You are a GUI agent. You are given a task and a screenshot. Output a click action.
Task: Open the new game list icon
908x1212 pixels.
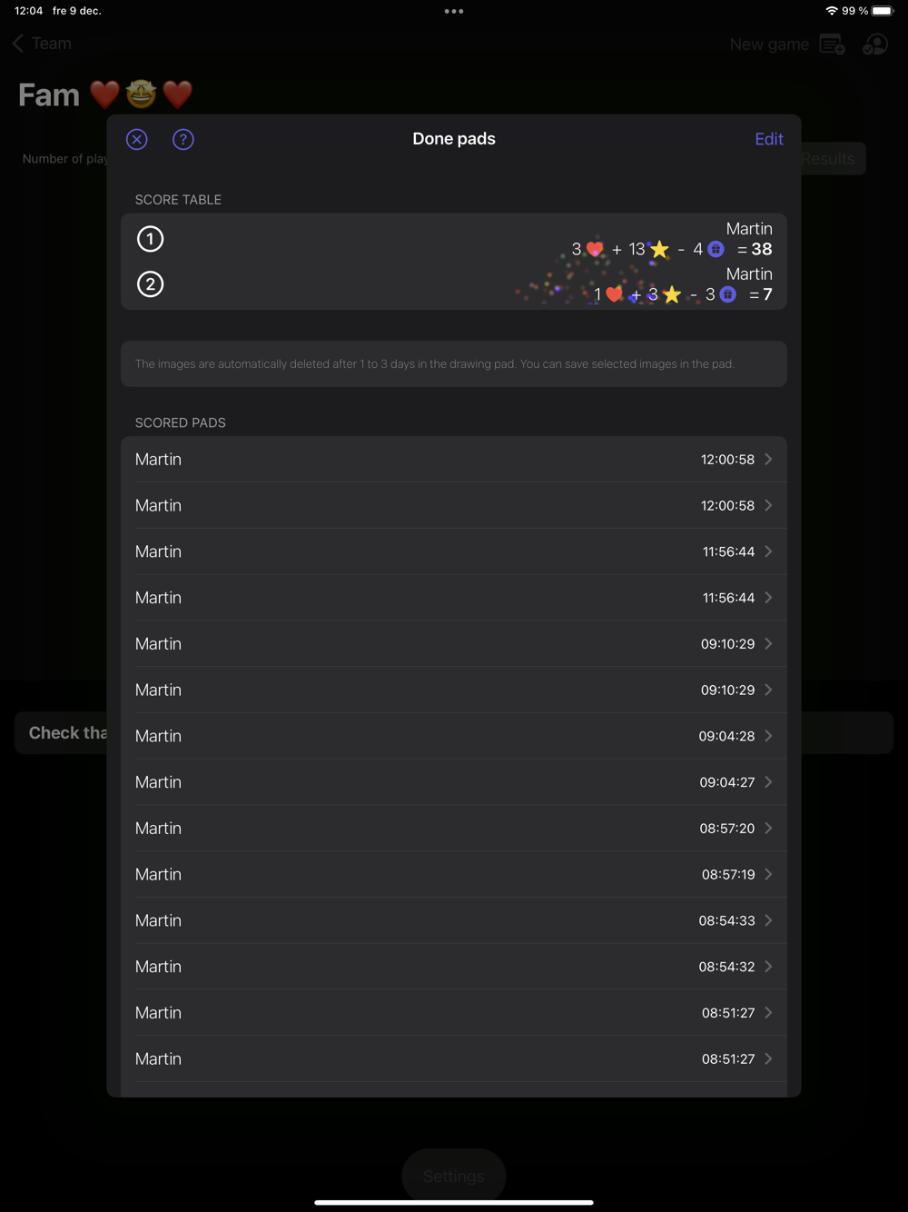832,44
